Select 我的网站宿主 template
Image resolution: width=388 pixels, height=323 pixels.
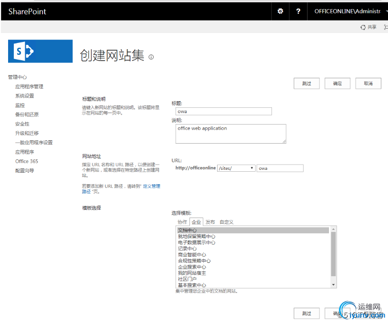click(253, 273)
